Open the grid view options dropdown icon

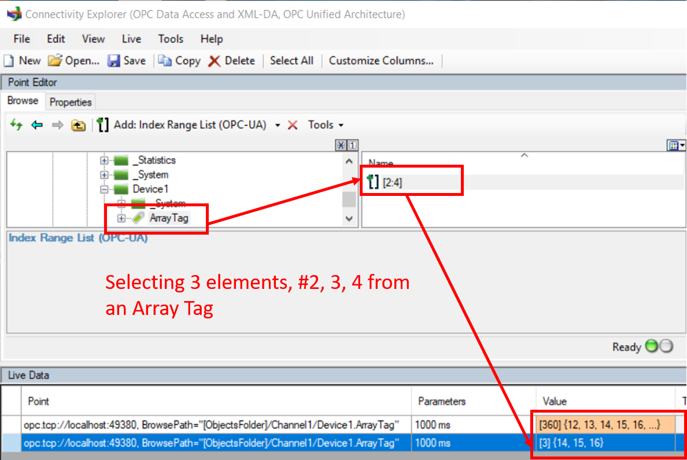pyautogui.click(x=676, y=145)
